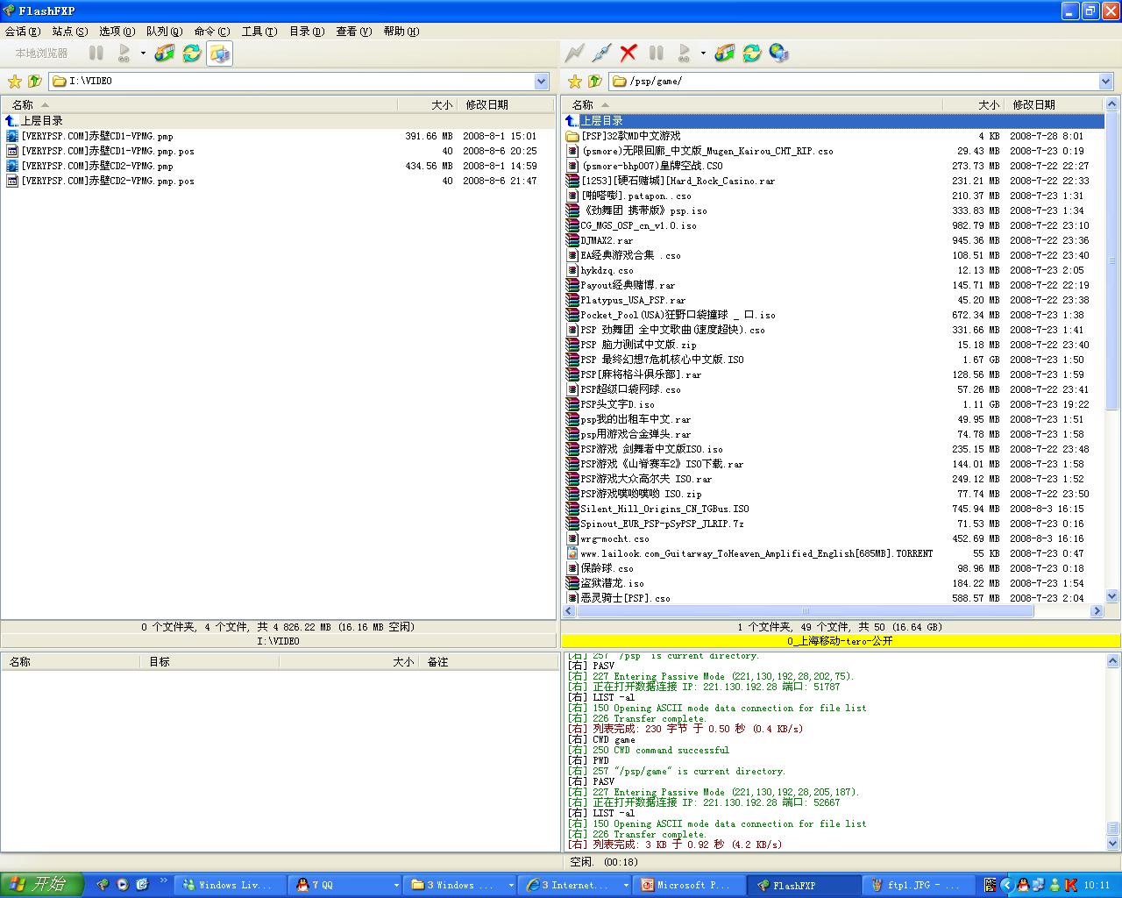The height and width of the screenshot is (898, 1122).
Task: Click the left pane up-folder icon
Action: (34, 82)
